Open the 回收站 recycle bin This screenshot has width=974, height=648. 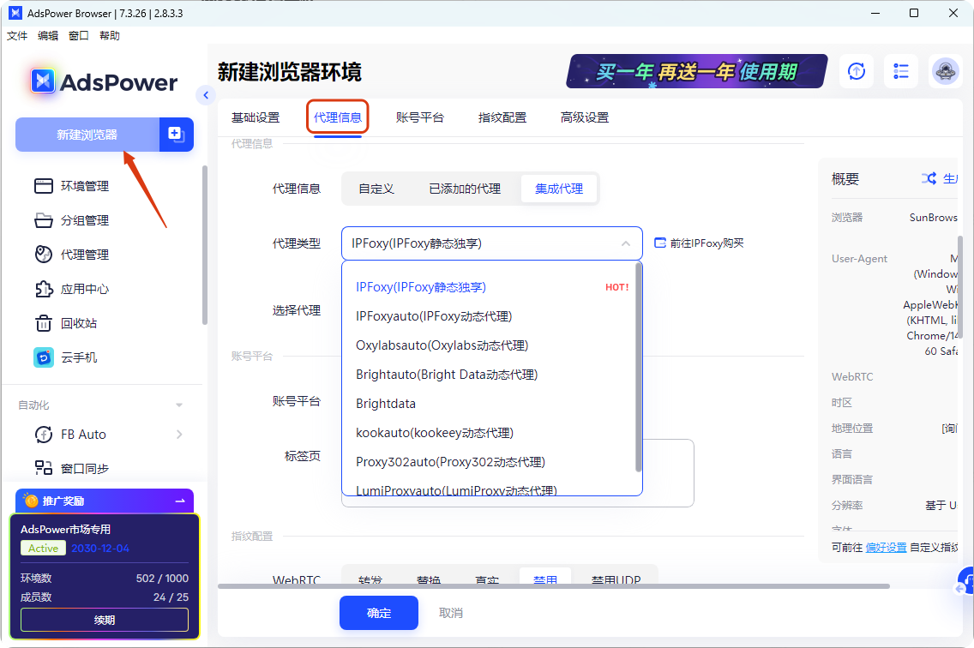42,323
